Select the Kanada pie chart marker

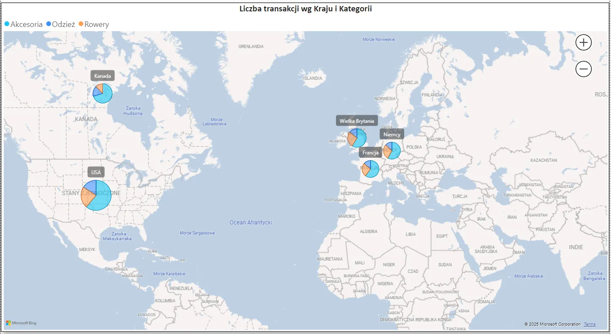coord(102,93)
